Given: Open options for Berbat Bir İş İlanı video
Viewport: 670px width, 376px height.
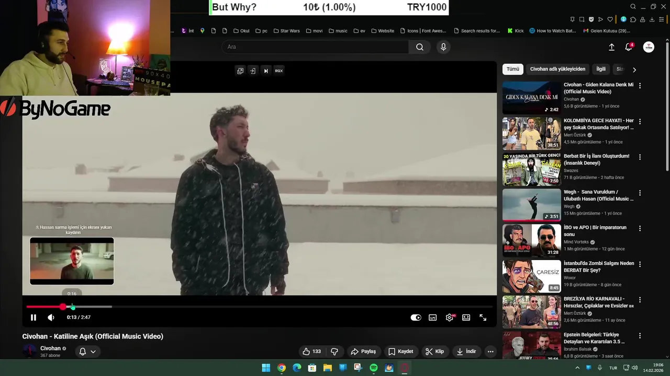Looking at the screenshot, I should 640,157.
